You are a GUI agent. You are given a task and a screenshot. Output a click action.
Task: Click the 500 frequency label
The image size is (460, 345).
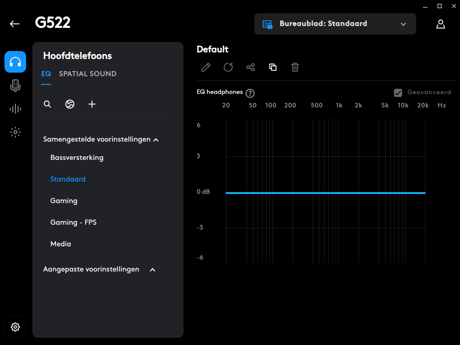pos(317,105)
